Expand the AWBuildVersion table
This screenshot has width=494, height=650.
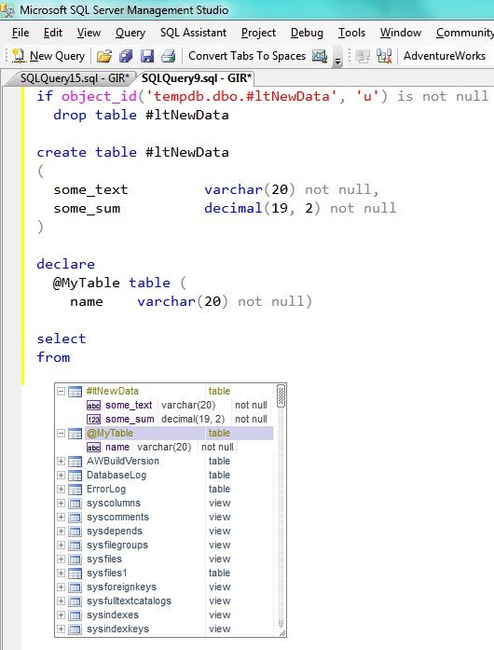click(61, 461)
